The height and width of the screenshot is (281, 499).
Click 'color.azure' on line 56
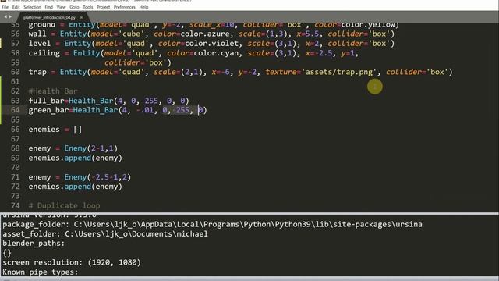click(x=207, y=34)
